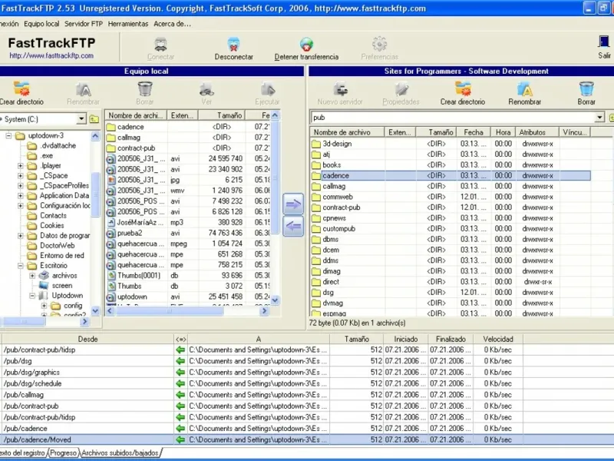Select the /pub/dsg/graphics transfer row
Screen dimensions: 614x461
click(x=307, y=372)
